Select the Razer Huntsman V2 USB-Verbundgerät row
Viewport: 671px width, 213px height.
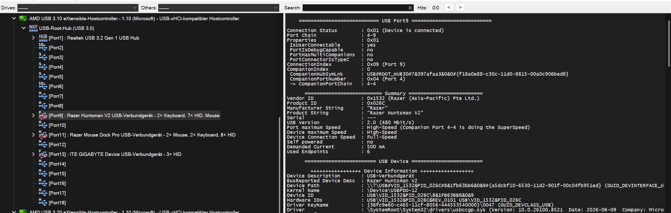click(134, 115)
